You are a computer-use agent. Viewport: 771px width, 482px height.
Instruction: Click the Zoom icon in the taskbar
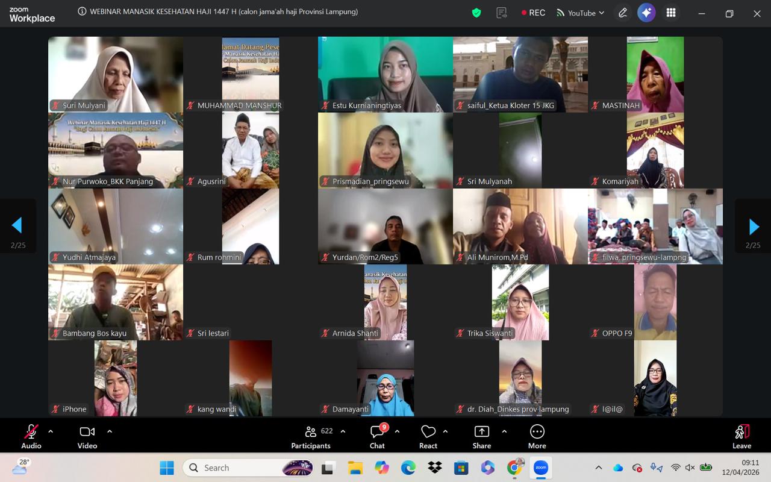point(540,468)
